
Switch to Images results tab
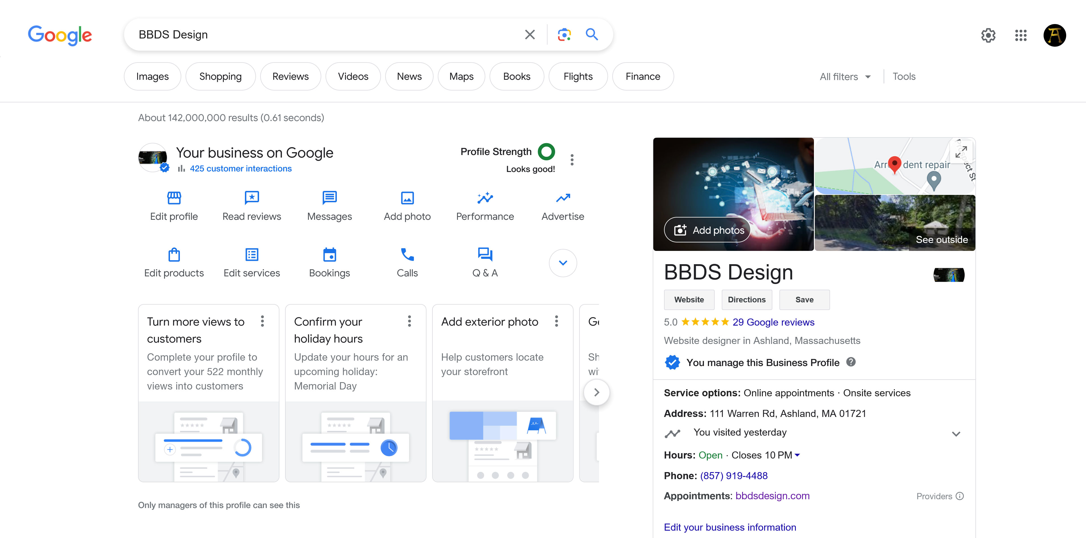click(x=152, y=76)
